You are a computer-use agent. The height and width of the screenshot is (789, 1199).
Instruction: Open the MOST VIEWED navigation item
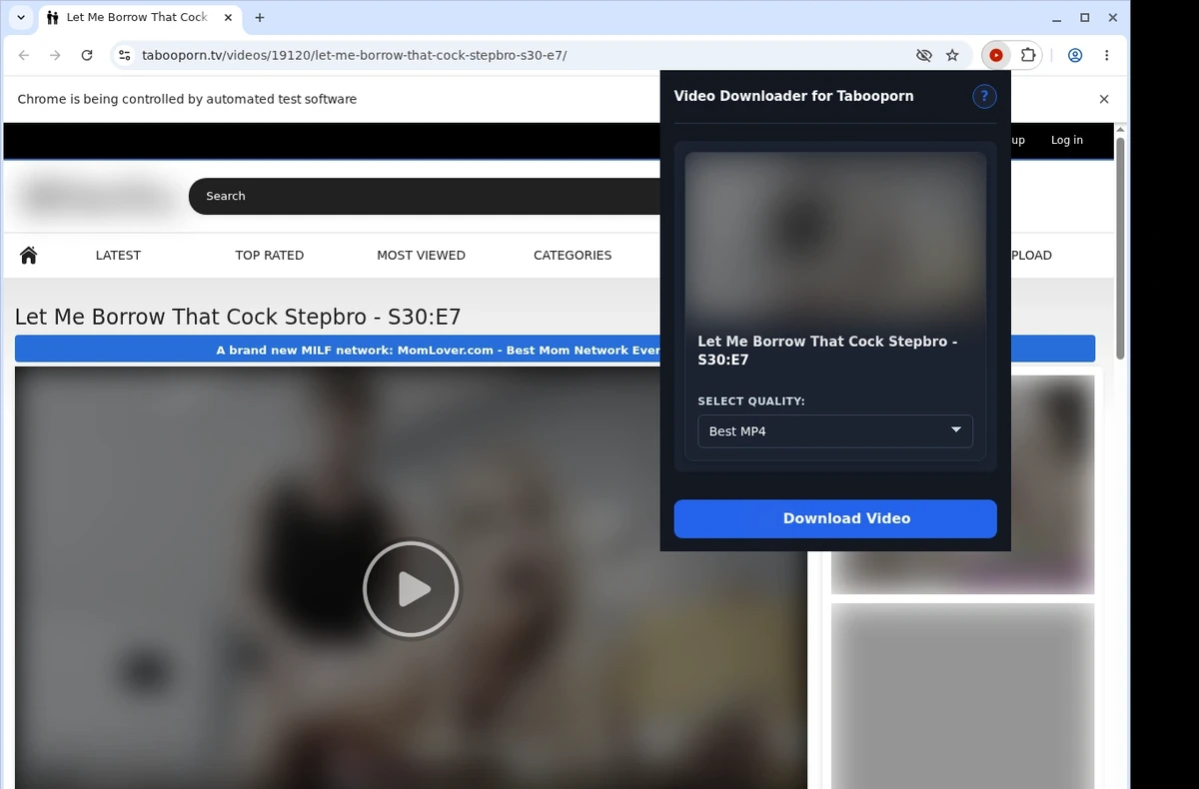pyautogui.click(x=421, y=255)
